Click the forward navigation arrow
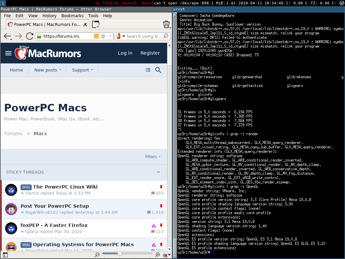Viewport: 345px width, 259px height. [19, 36]
